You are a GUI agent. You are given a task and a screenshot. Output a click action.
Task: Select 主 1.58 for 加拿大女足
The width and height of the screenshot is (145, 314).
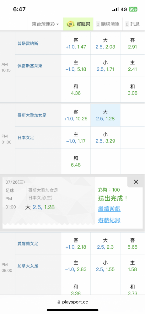tap(132, 266)
